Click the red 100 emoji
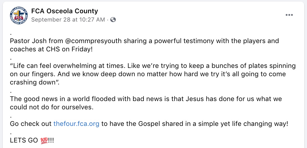 44,140
